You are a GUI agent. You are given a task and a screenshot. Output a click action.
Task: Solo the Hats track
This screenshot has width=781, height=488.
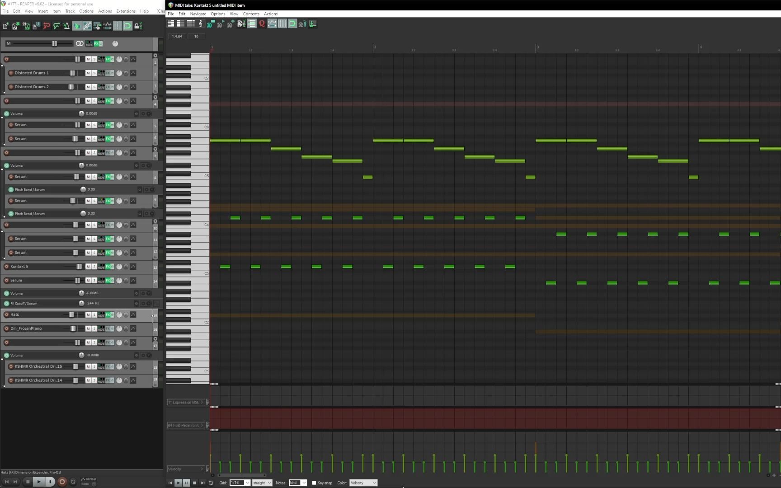point(94,314)
